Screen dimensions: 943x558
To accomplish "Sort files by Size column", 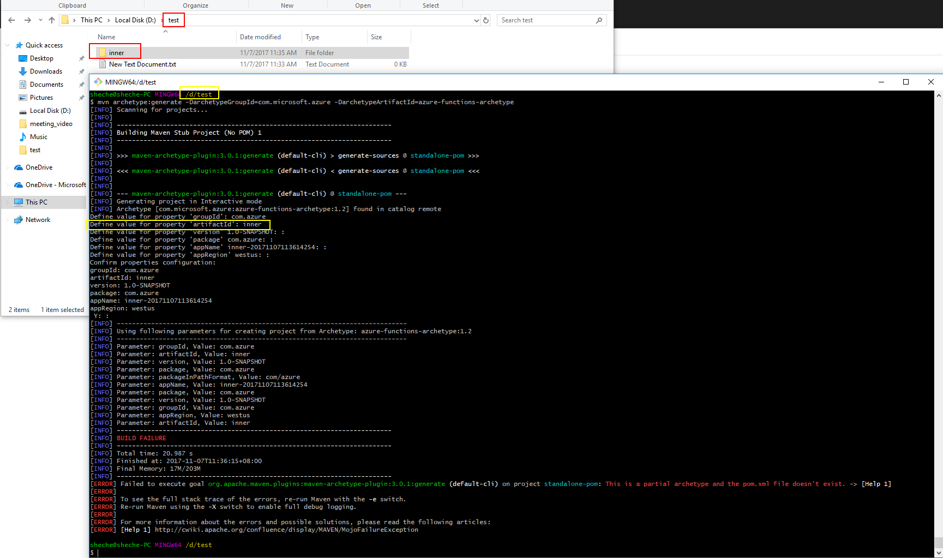I will 376,37.
